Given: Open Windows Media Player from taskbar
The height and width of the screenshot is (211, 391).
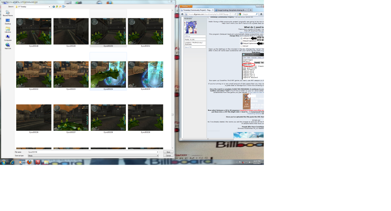Looking at the screenshot, I should 20,162.
